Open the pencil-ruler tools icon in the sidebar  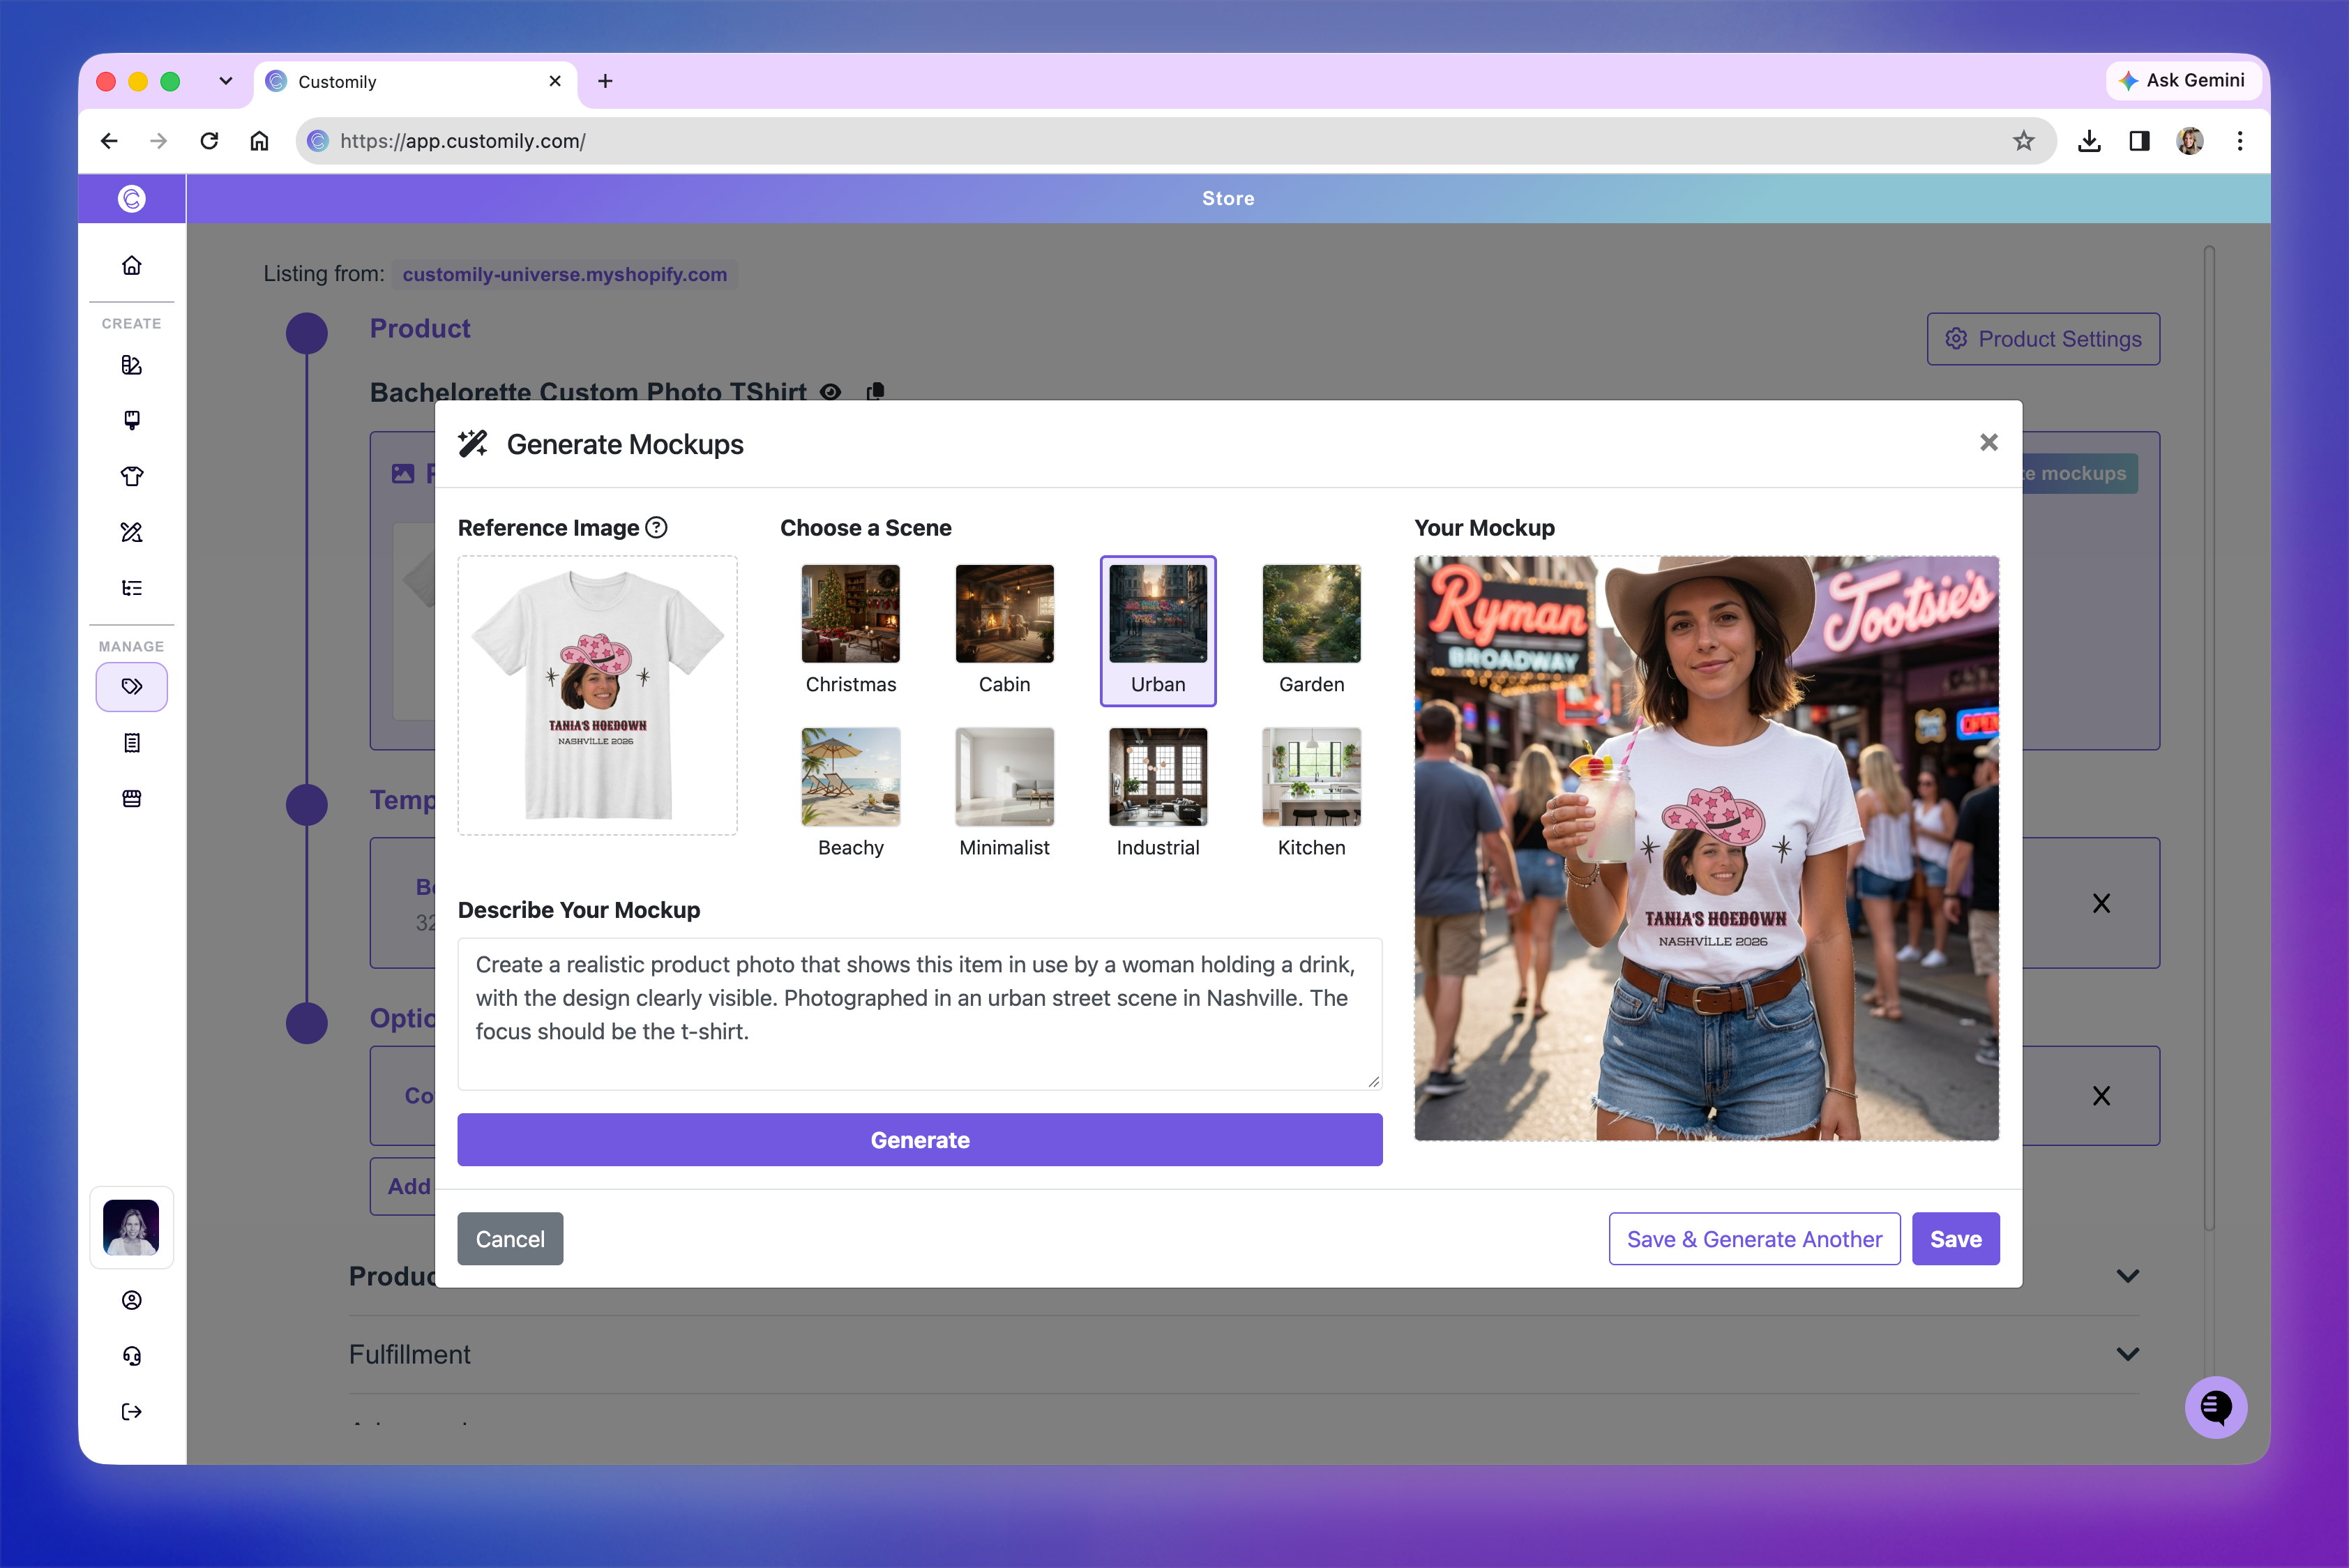131,532
